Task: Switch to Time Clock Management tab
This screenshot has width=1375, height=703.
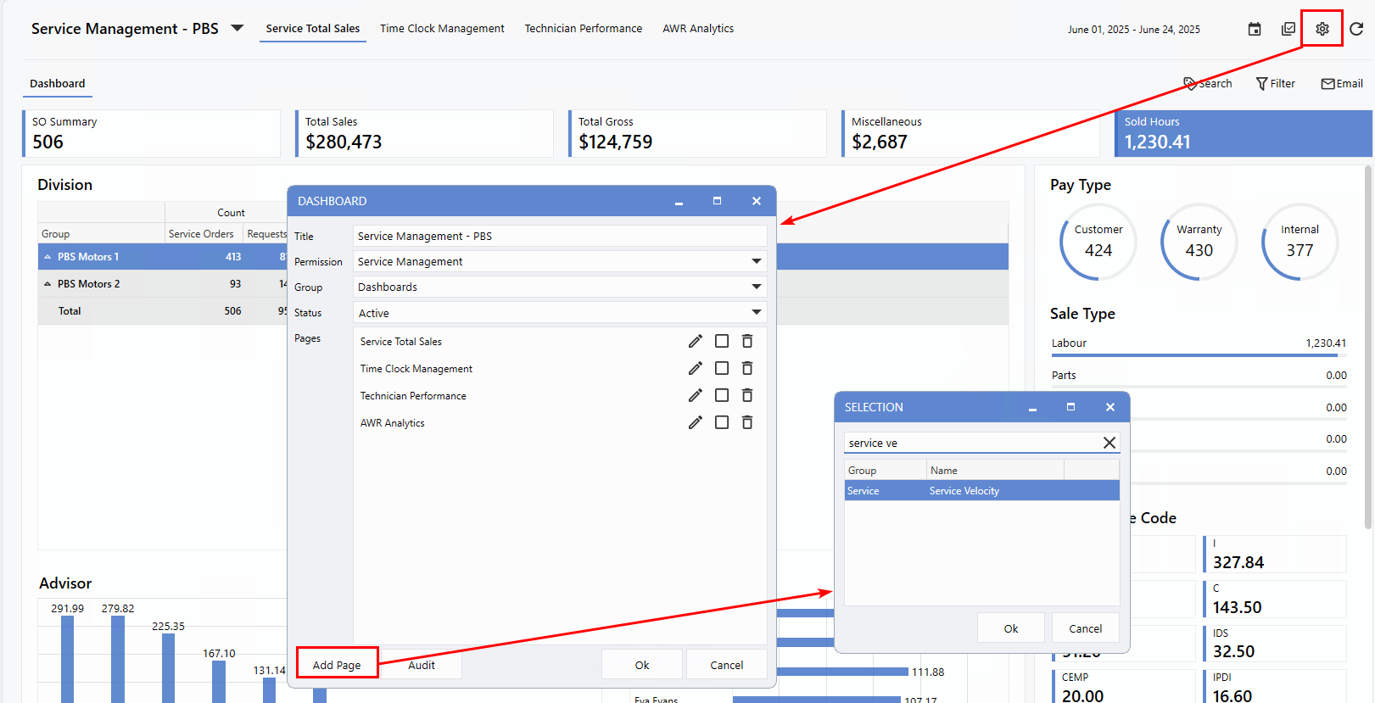Action: click(x=442, y=28)
